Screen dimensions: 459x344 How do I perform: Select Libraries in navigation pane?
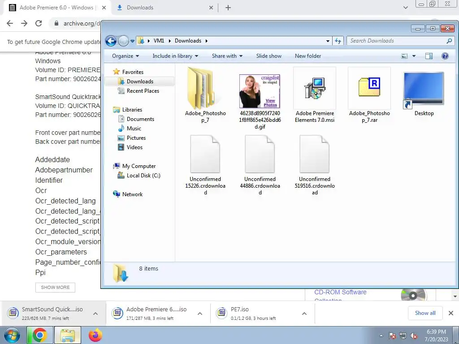click(x=132, y=110)
